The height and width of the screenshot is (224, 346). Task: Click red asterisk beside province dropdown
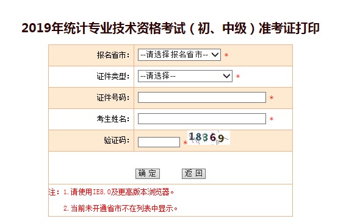[x=226, y=55]
